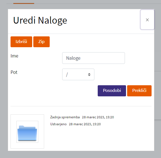Click the up-down arrows in Pot selector
Image resolution: width=161 pixels, height=158 pixels.
[89, 74]
